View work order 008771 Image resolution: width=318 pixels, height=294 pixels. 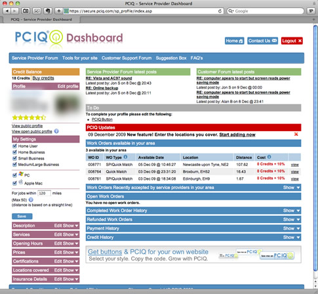click(295, 165)
